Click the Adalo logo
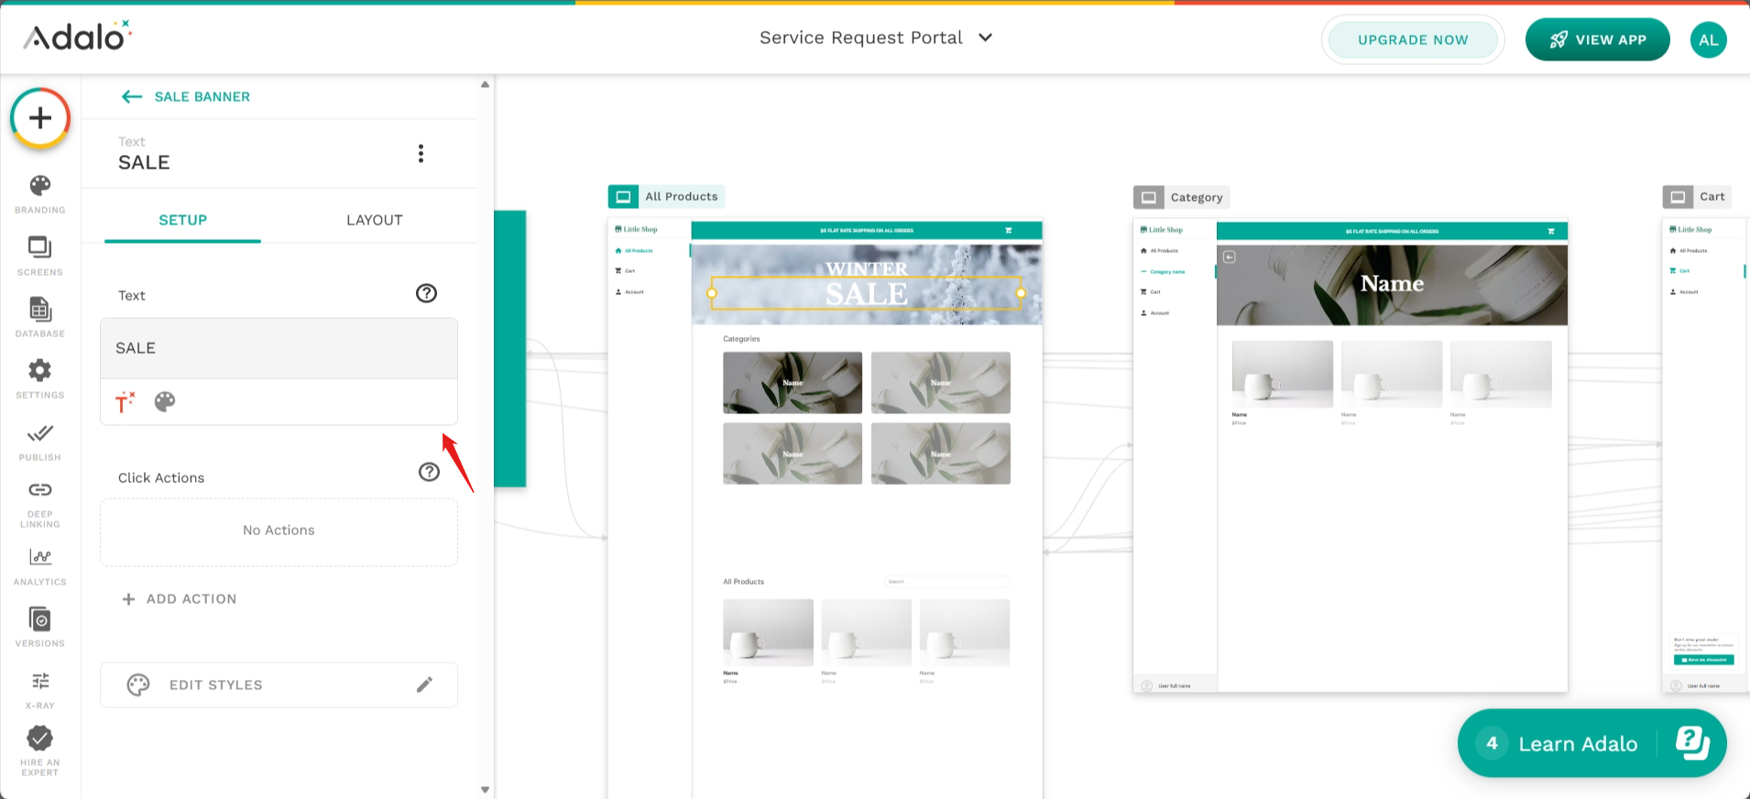This screenshot has height=799, width=1750. (x=78, y=37)
